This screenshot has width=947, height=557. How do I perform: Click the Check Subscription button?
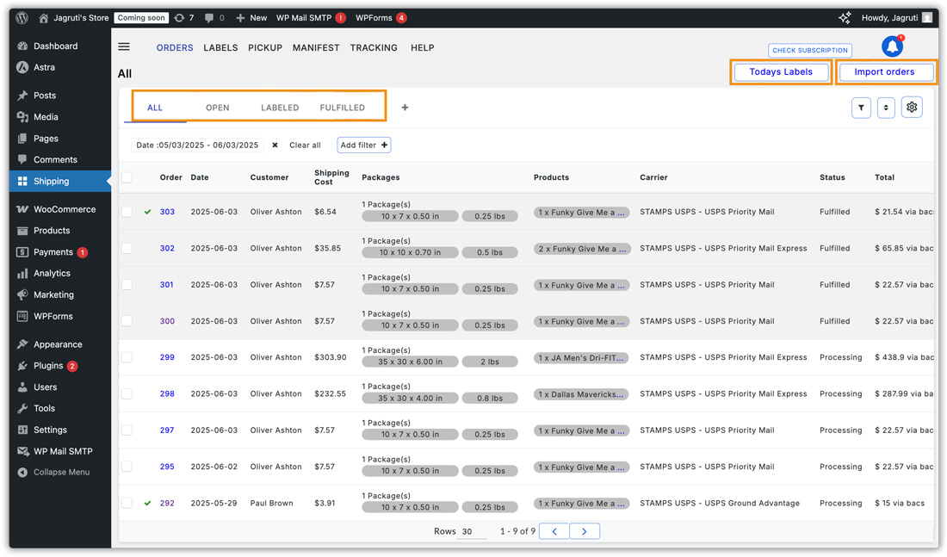point(810,50)
